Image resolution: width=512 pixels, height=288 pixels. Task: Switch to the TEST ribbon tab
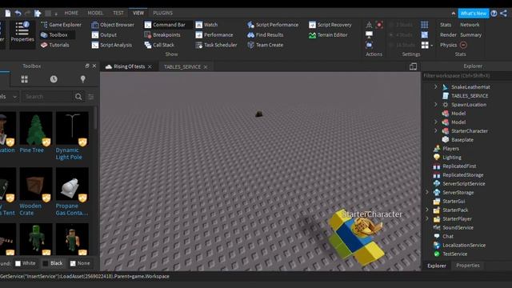(118, 13)
